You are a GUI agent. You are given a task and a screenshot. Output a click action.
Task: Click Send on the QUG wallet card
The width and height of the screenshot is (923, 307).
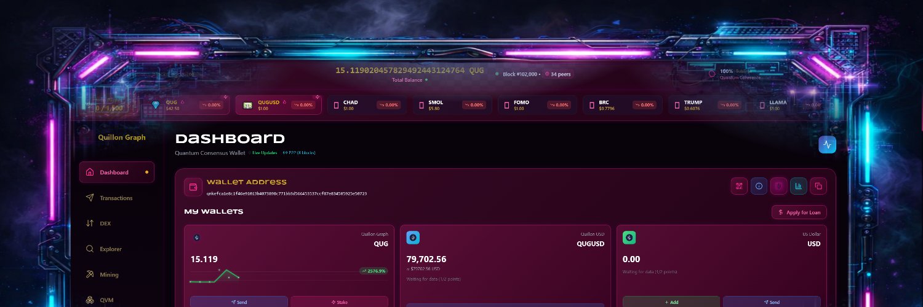tap(239, 301)
